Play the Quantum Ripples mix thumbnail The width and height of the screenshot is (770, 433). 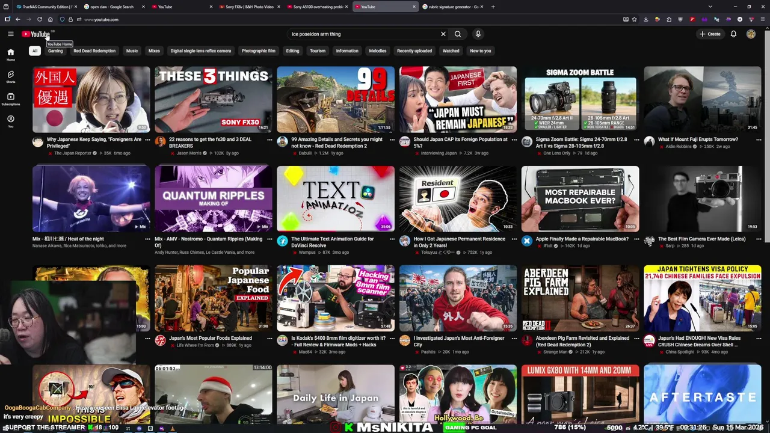(213, 198)
